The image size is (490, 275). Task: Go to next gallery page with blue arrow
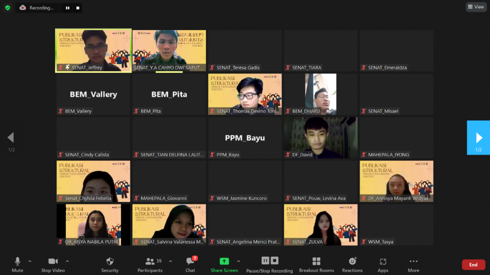tap(479, 137)
